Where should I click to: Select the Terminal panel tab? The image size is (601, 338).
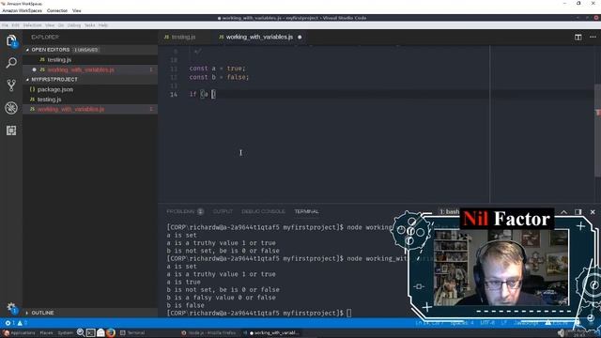pyautogui.click(x=307, y=211)
